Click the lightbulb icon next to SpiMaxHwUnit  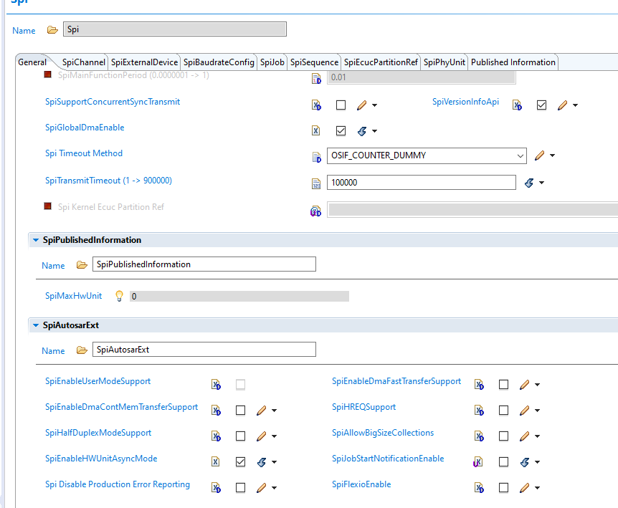click(119, 296)
